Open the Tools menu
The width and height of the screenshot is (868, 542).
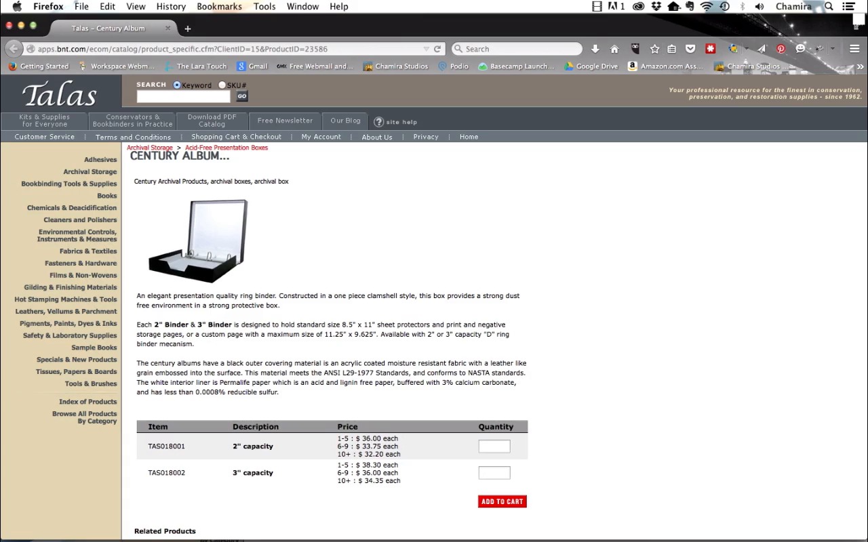click(x=264, y=6)
